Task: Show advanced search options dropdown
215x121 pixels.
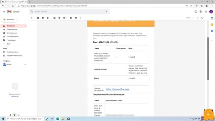Action: pyautogui.click(x=106, y=12)
